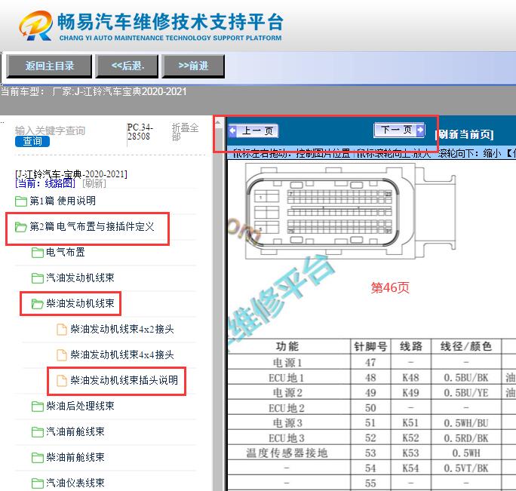516x491 pixels.
Task: Click the <<后退 button
Action: [x=127, y=66]
